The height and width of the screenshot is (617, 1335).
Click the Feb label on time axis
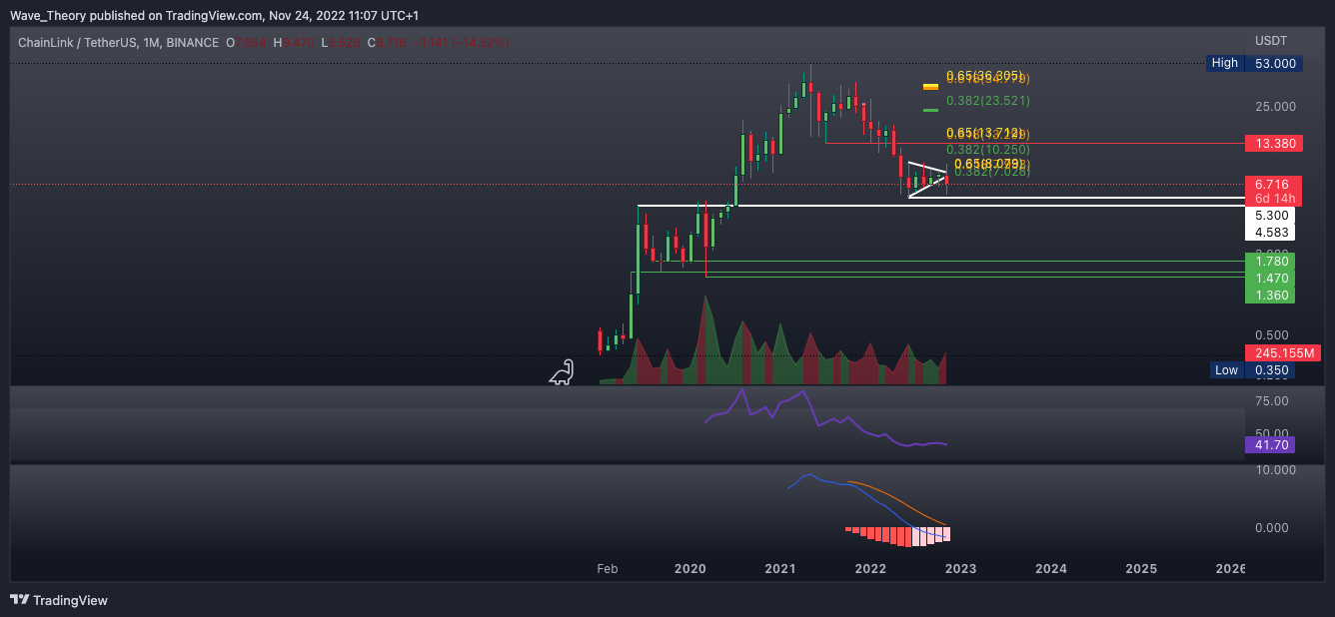point(608,569)
